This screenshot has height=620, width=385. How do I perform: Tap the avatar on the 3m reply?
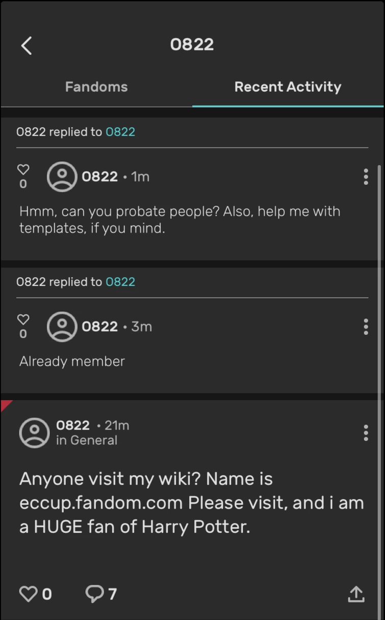(62, 327)
